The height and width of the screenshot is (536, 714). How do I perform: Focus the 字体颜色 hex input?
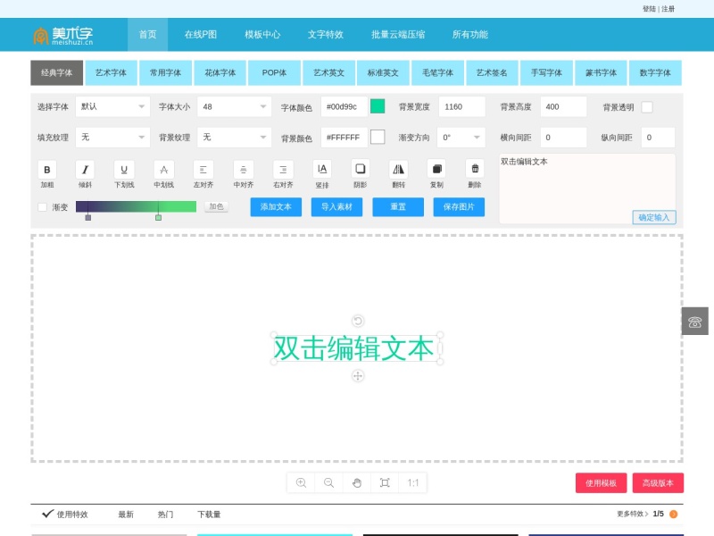(344, 106)
